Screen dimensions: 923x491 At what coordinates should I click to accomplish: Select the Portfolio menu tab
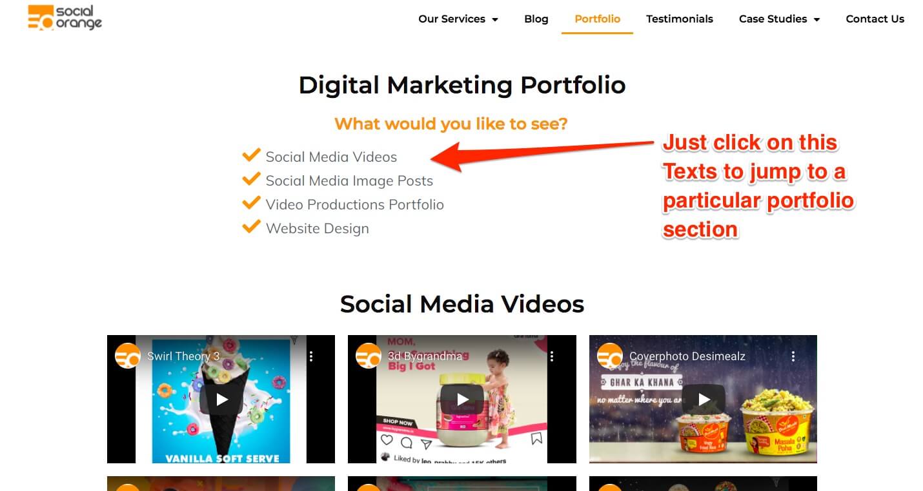point(597,19)
